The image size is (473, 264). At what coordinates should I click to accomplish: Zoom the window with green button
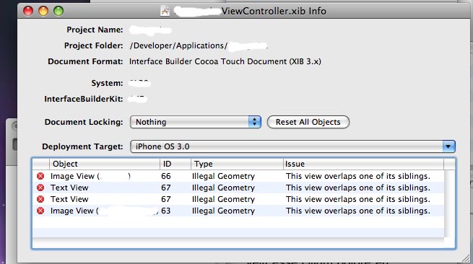pyautogui.click(x=58, y=11)
